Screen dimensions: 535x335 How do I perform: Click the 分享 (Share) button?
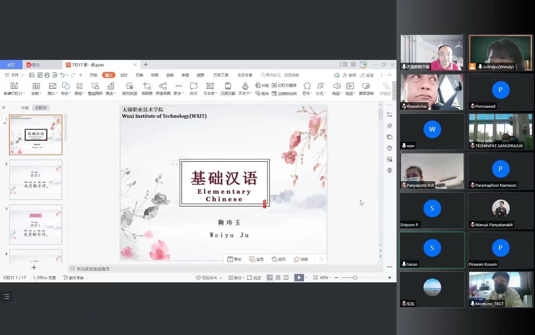[x=367, y=75]
